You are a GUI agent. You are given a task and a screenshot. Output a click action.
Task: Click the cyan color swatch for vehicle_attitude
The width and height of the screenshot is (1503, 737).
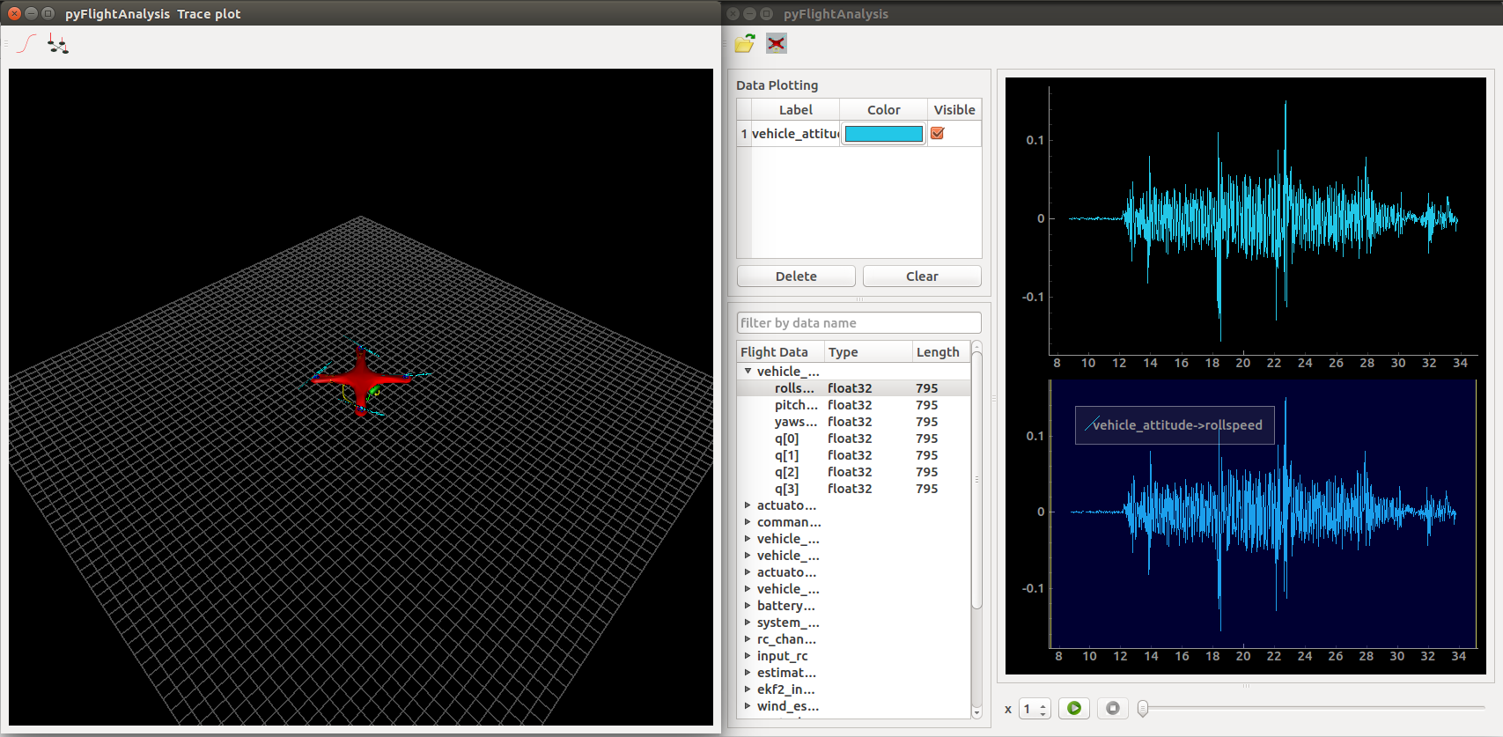click(x=883, y=134)
